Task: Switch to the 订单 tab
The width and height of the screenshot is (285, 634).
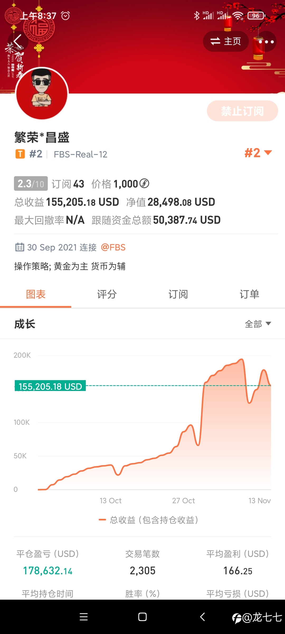Action: coord(249,294)
